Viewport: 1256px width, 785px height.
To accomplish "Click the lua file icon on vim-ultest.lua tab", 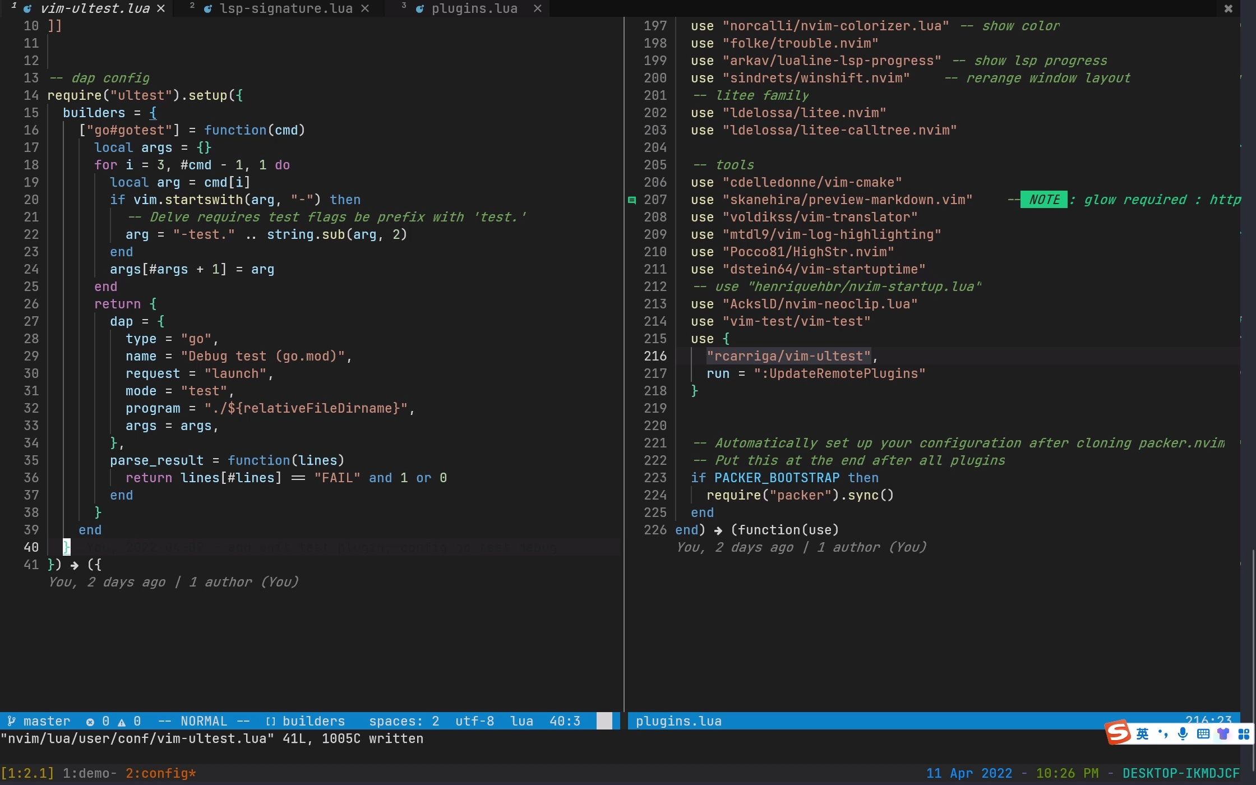I will [x=27, y=9].
